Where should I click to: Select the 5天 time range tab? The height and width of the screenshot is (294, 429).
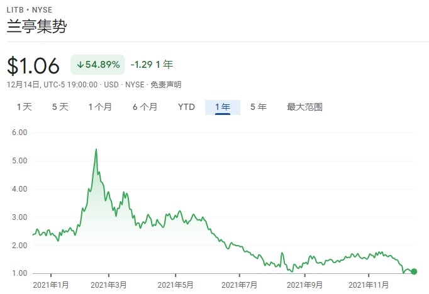[60, 107]
